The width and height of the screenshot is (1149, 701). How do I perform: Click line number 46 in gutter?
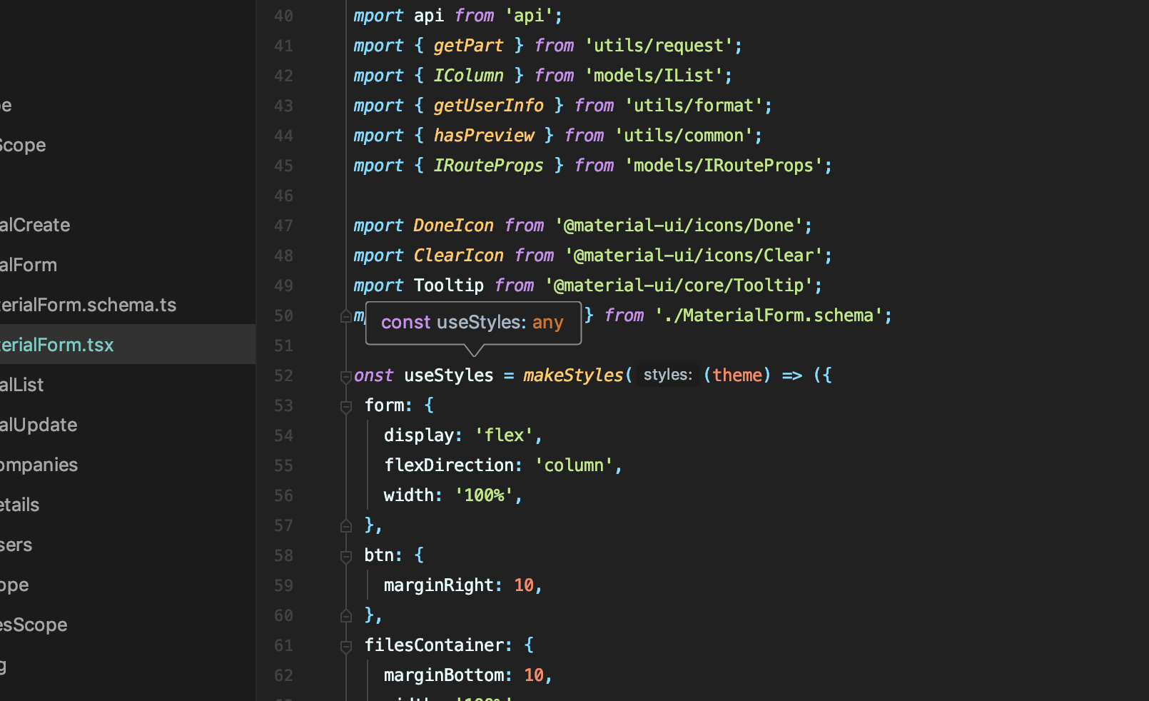284,196
